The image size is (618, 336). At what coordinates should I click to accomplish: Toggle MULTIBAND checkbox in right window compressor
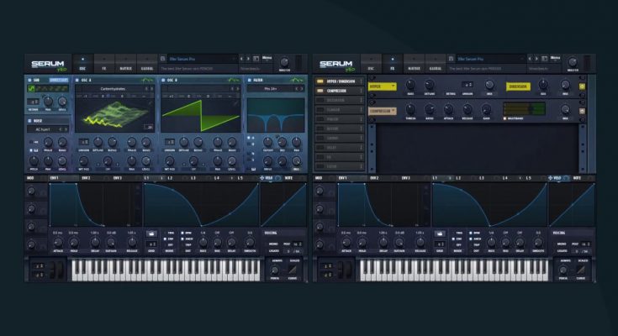[x=505, y=118]
